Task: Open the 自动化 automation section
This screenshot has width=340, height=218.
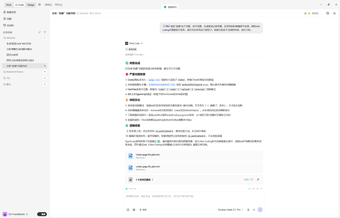Action: [x=9, y=25]
